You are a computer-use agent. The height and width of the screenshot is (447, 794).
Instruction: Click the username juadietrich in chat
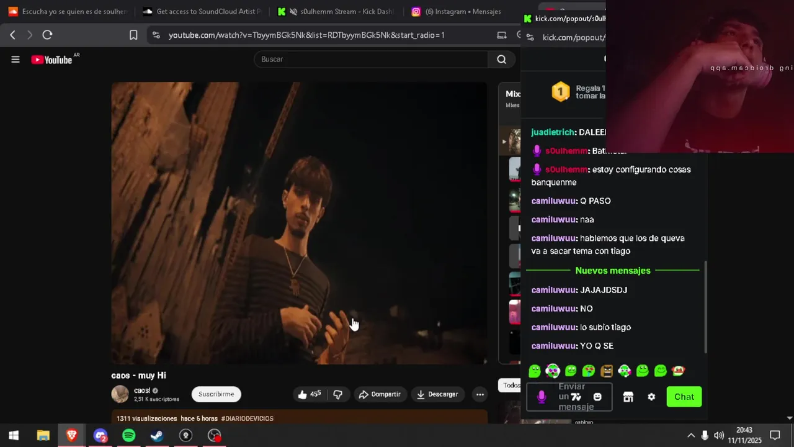pos(552,132)
